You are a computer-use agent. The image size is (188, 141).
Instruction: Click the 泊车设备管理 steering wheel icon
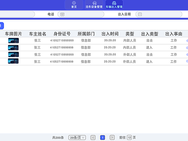click(x=94, y=3)
